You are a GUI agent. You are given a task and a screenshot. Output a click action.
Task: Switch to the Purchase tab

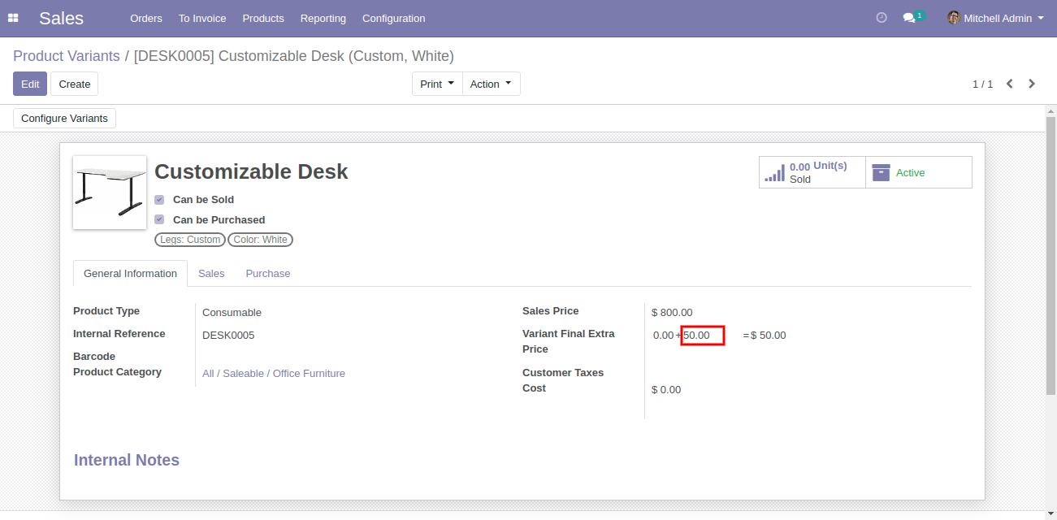pyautogui.click(x=268, y=274)
